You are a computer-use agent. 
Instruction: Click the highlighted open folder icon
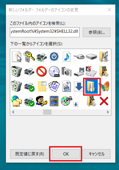point(92,86)
